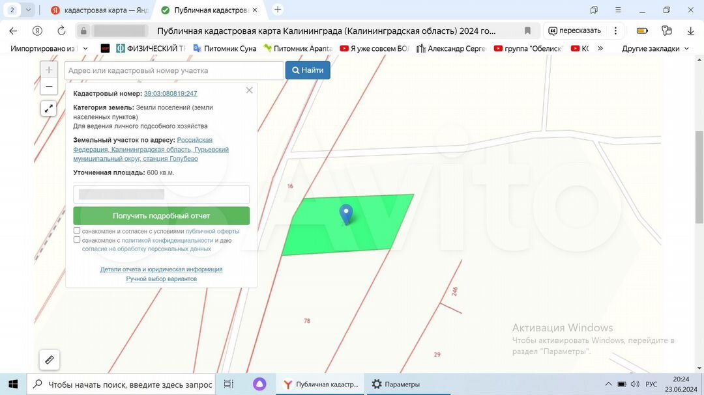Click the blue location pin on parcel
The width and height of the screenshot is (704, 395).
point(346,213)
